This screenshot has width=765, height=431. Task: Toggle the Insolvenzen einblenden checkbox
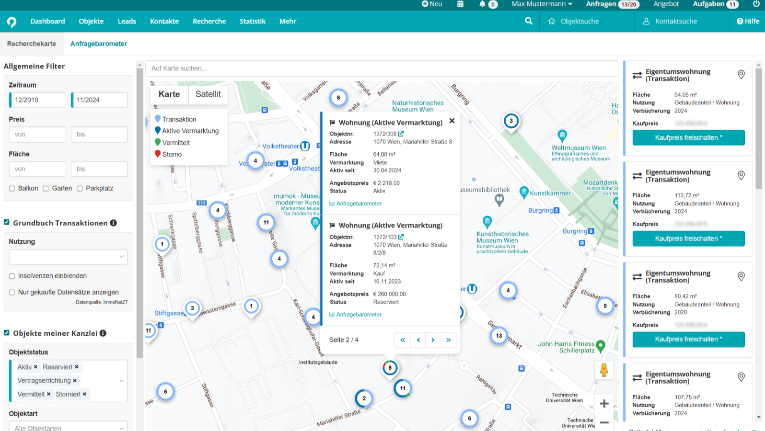[x=12, y=276]
